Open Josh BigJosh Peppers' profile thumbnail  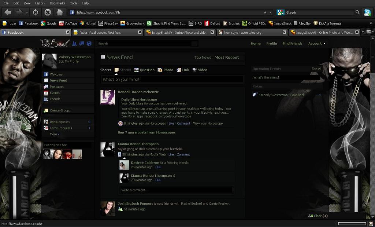pos(108,209)
